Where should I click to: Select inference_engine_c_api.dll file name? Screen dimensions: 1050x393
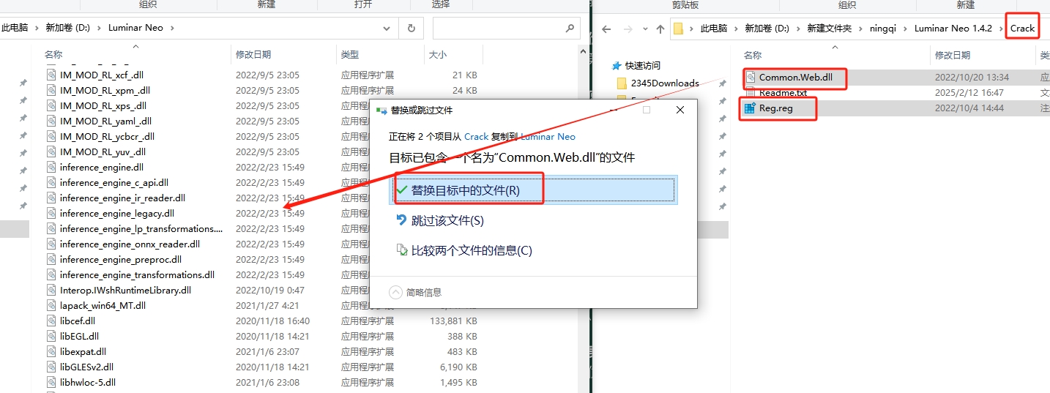click(x=114, y=182)
